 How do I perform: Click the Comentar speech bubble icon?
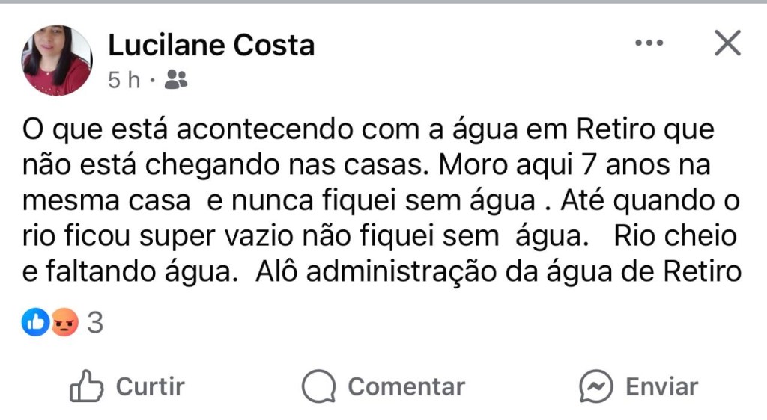(318, 387)
